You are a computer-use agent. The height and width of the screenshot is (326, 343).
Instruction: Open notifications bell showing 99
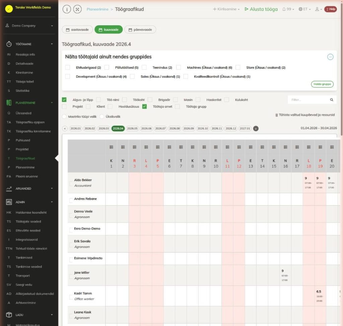(x=288, y=9)
